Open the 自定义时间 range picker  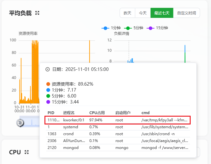click(186, 13)
